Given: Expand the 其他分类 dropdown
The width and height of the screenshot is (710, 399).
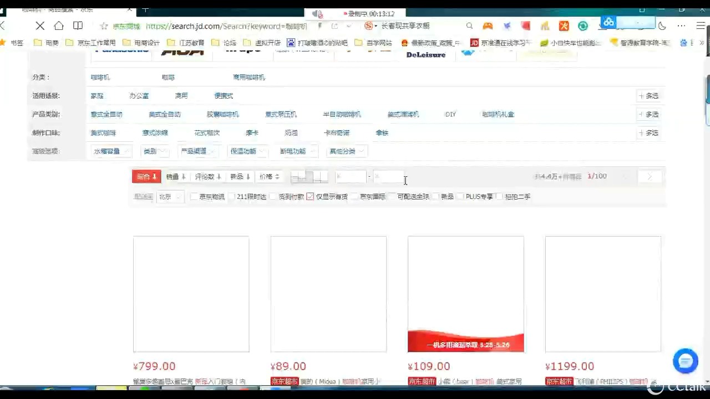Looking at the screenshot, I should [347, 151].
